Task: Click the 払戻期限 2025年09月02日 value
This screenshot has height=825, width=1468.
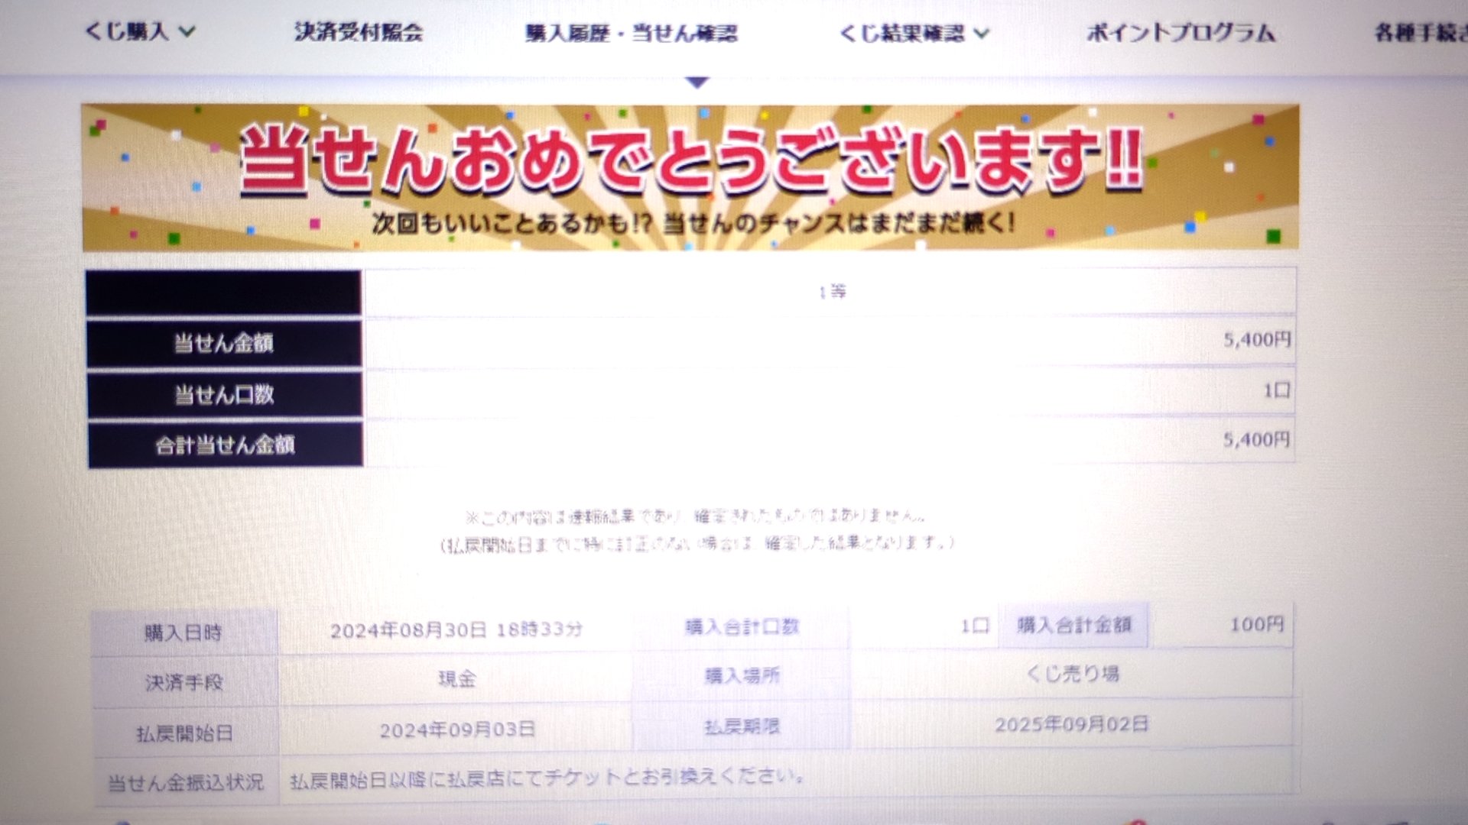Action: pyautogui.click(x=1071, y=724)
